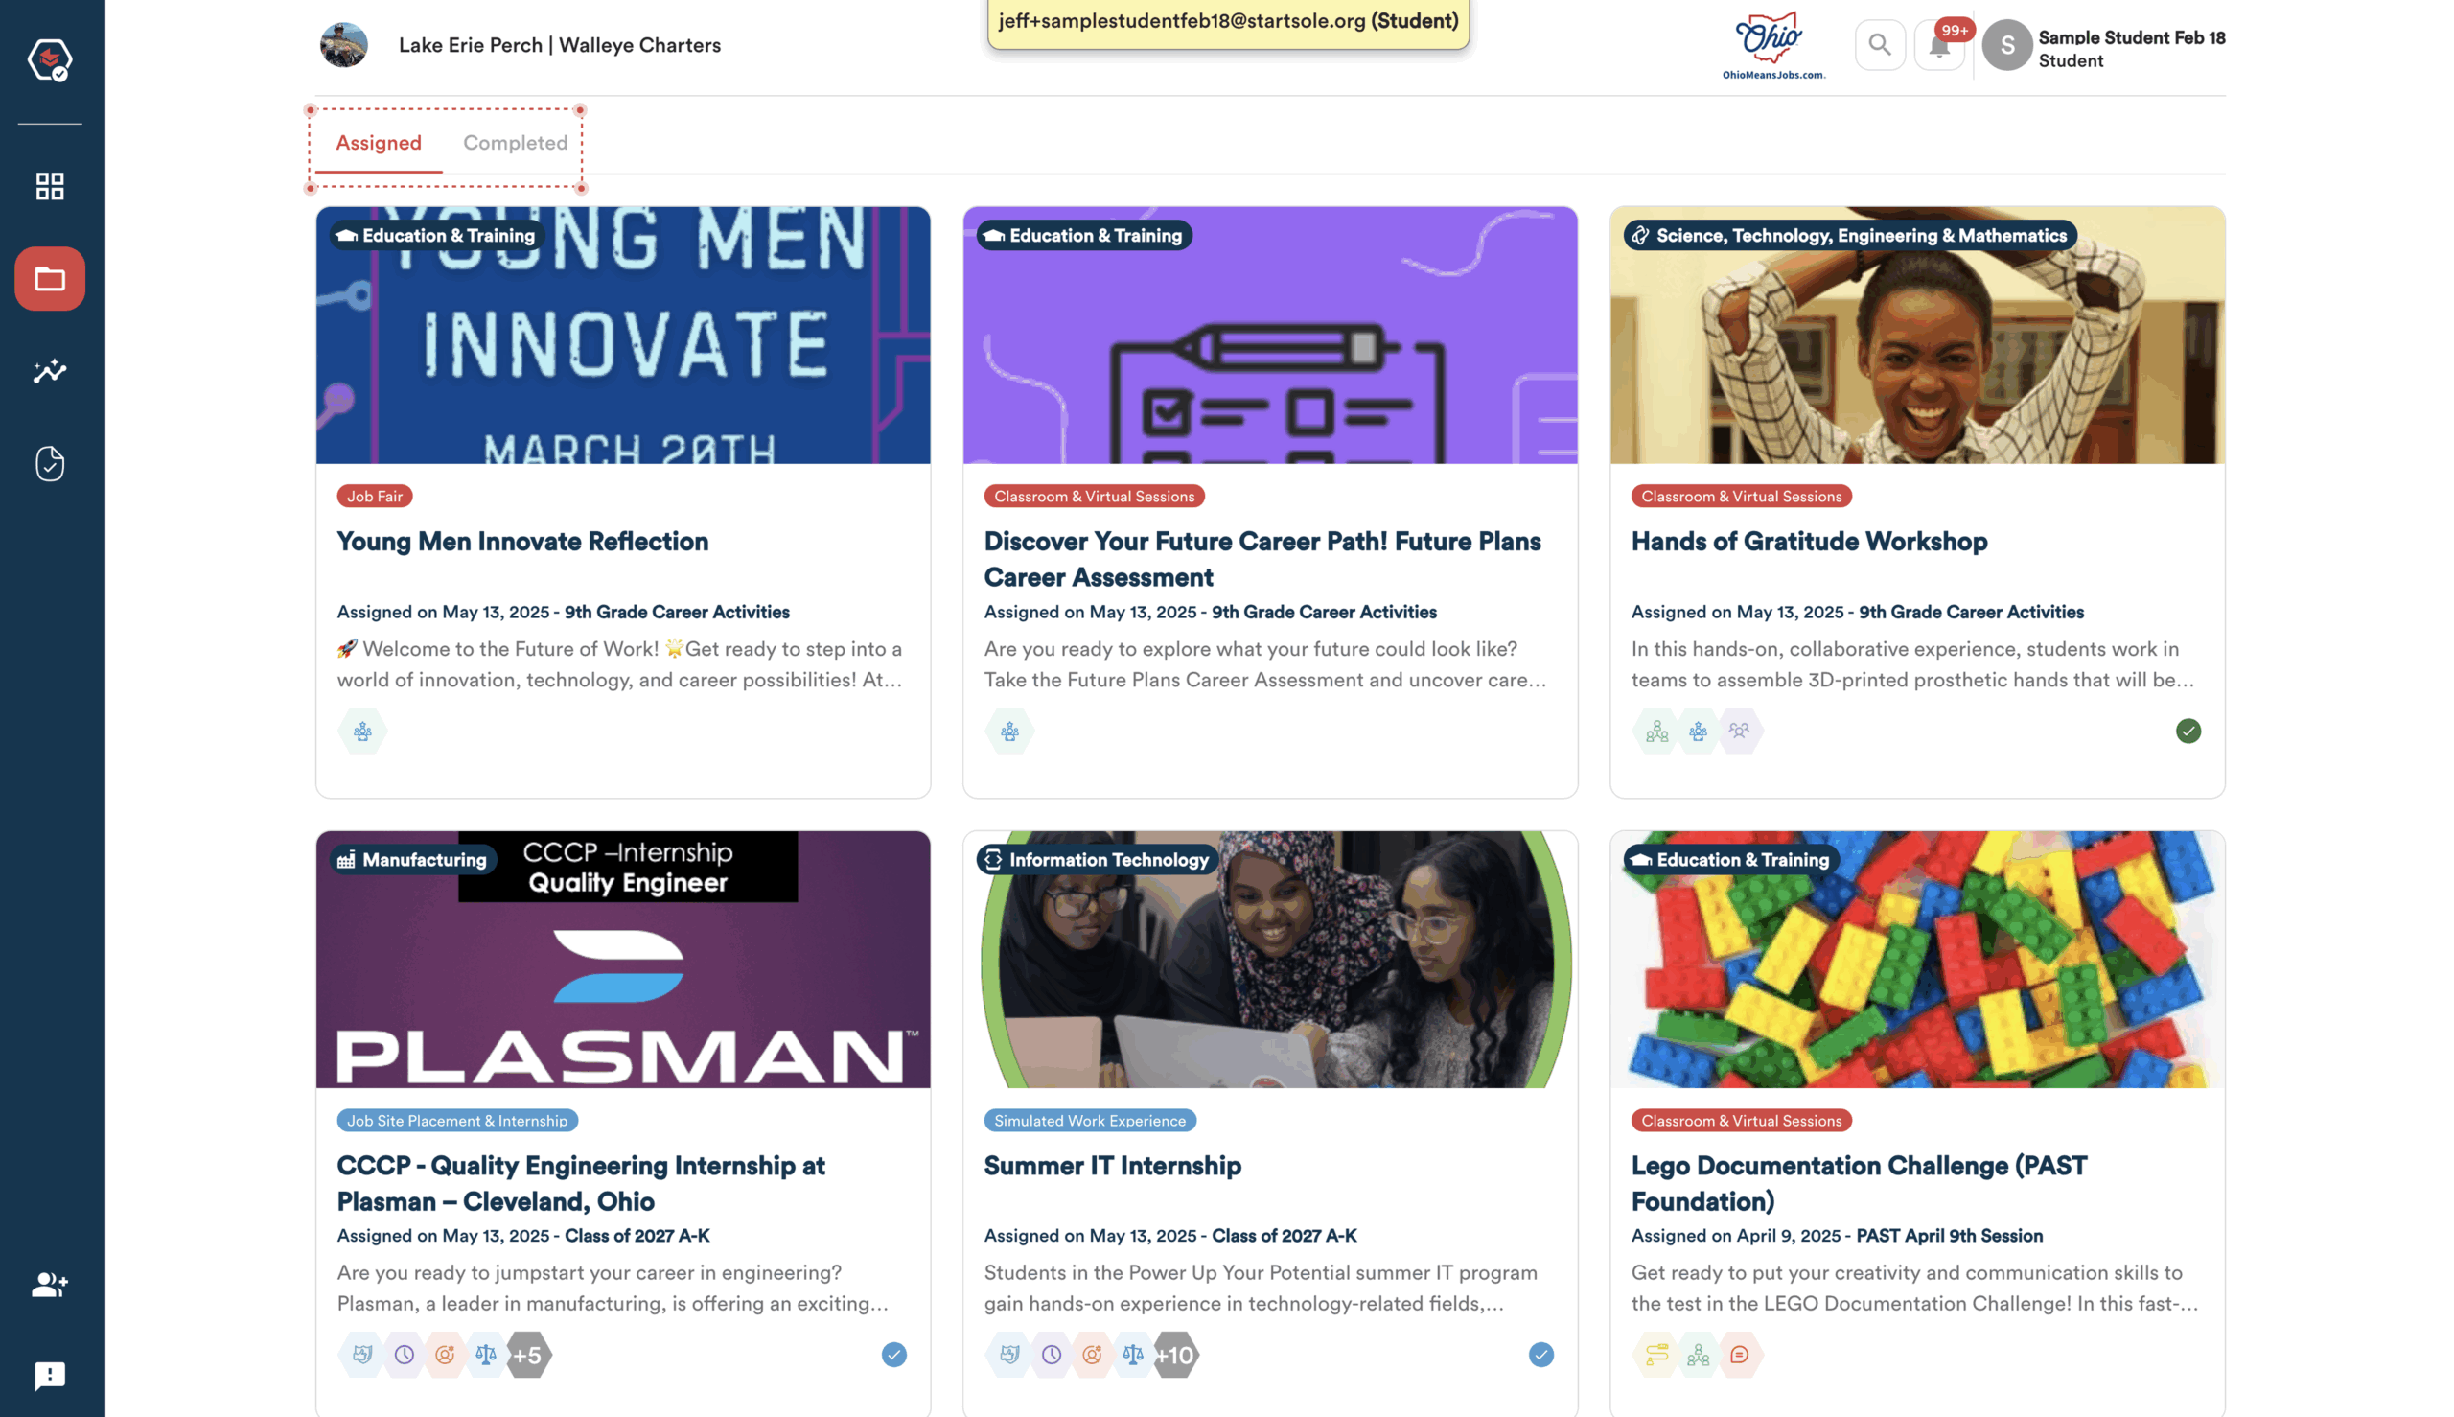The height and width of the screenshot is (1417, 2454).
Task: Open Young Men Innovate Reflection title
Action: [x=522, y=542]
